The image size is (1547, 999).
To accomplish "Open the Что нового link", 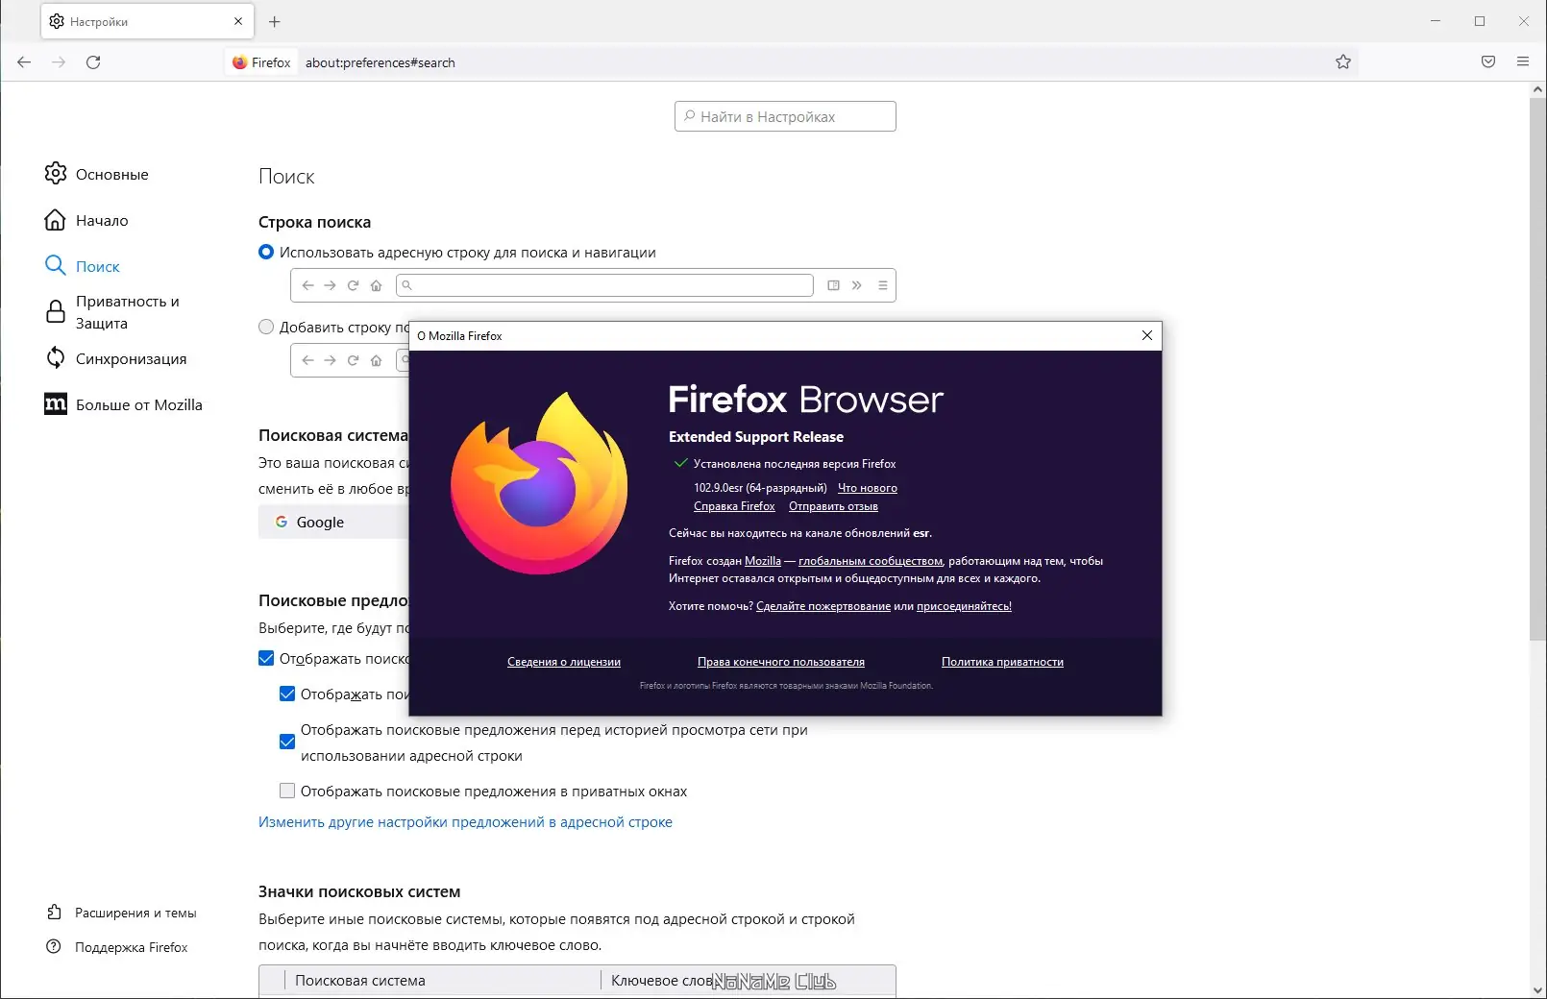I will (868, 488).
